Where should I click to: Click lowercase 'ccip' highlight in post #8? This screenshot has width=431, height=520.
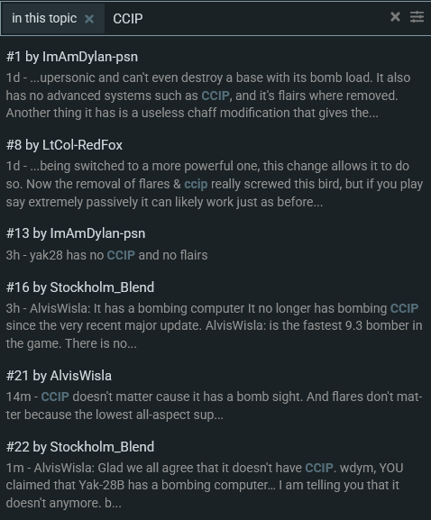196,184
